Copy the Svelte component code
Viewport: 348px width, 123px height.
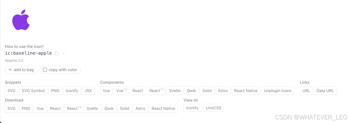[175, 91]
